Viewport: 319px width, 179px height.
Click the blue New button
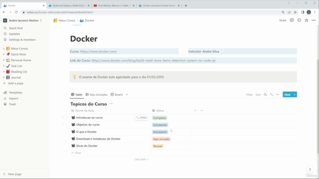(287, 94)
